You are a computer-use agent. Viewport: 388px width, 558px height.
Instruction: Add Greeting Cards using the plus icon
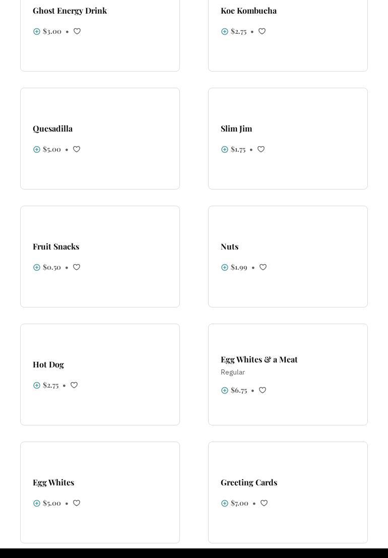pyautogui.click(x=225, y=503)
